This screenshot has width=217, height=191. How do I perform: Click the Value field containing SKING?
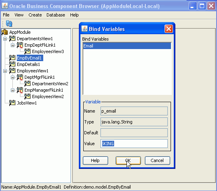[134, 144]
